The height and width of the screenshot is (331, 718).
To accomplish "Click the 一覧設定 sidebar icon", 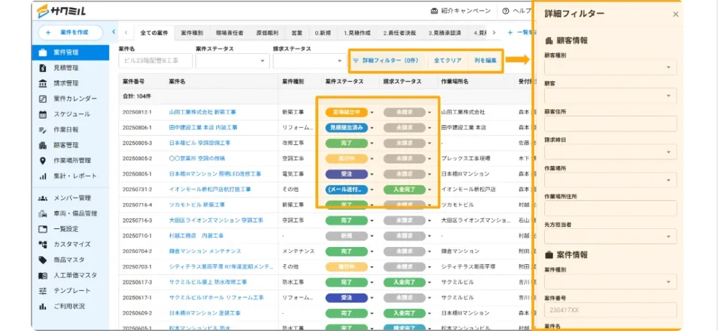I will tap(42, 229).
